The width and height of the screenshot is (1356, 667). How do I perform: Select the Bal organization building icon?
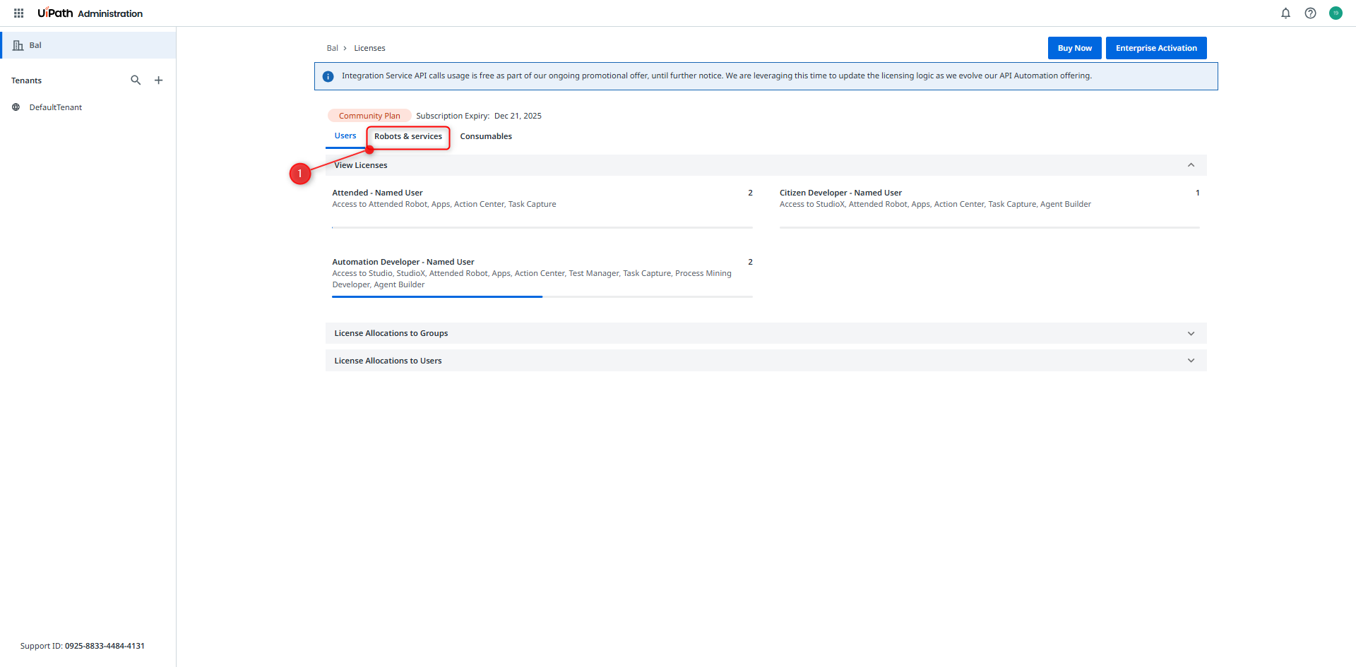coord(18,45)
